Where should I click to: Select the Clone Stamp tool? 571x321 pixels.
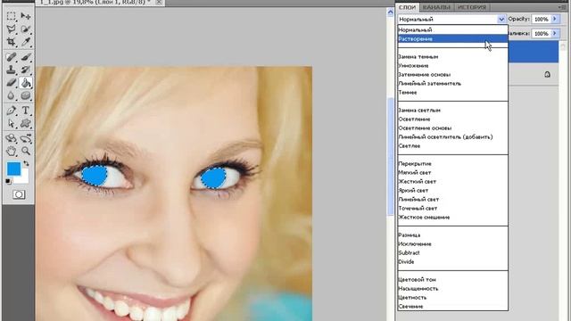[x=11, y=70]
